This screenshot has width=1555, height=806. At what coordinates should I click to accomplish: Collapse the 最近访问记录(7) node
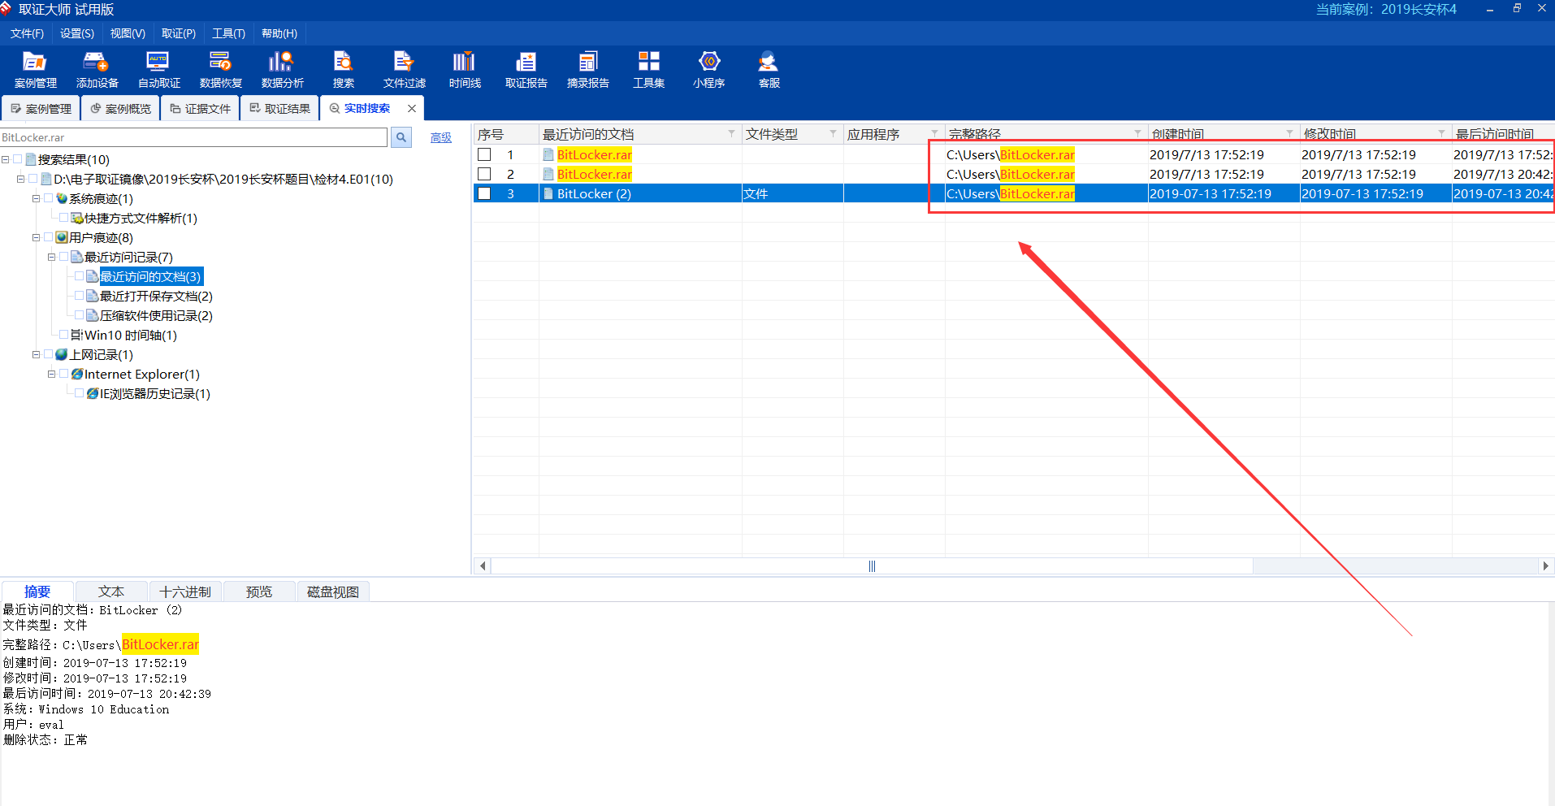point(52,257)
